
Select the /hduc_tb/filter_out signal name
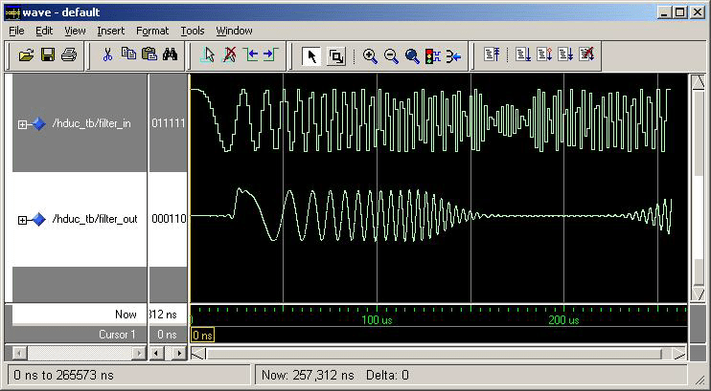94,219
